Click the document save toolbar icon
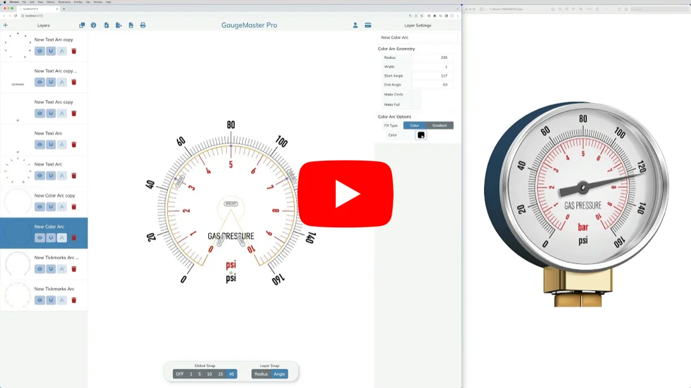Image resolution: width=691 pixels, height=388 pixels. coord(131,26)
